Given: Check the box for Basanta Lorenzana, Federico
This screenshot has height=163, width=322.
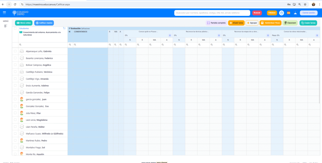Looking at the screenshot, I should click(15, 58).
